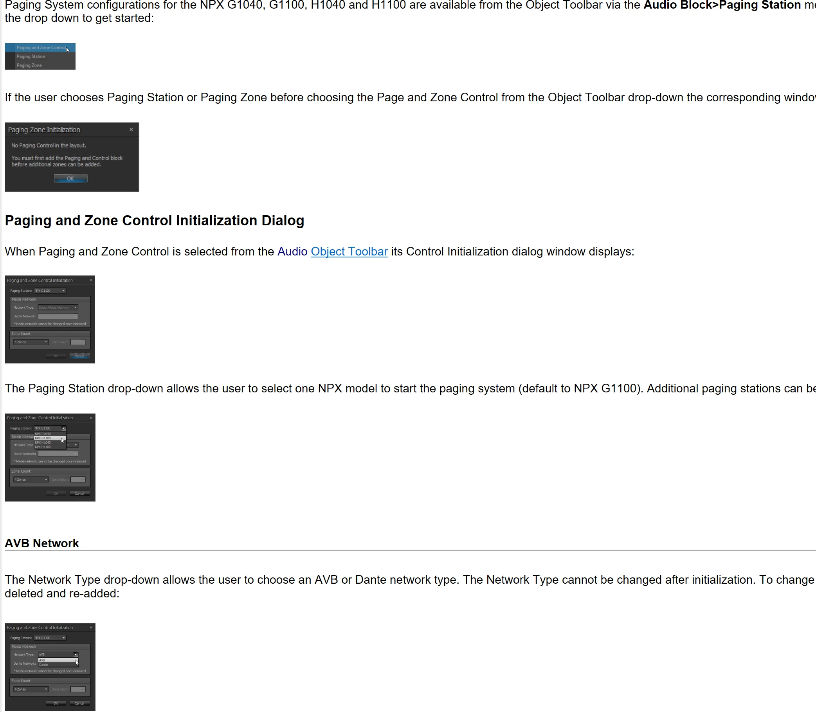Click the Network Type arrow showing AVB

(76, 654)
